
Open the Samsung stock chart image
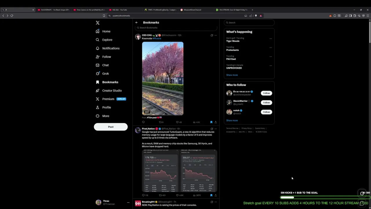160,171
